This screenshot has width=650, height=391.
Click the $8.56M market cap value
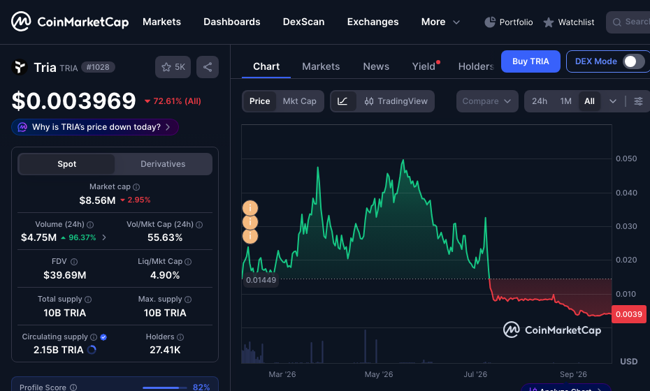click(x=97, y=200)
